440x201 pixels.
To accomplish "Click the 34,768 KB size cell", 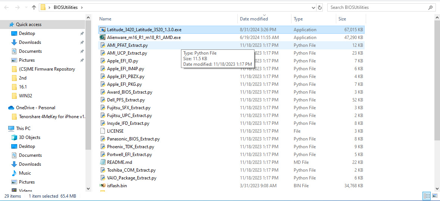I will 353,186.
